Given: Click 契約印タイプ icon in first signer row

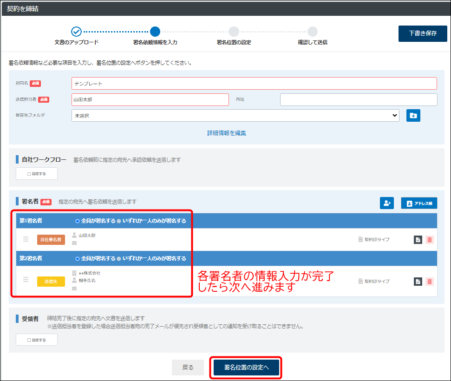Looking at the screenshot, I should pos(360,239).
